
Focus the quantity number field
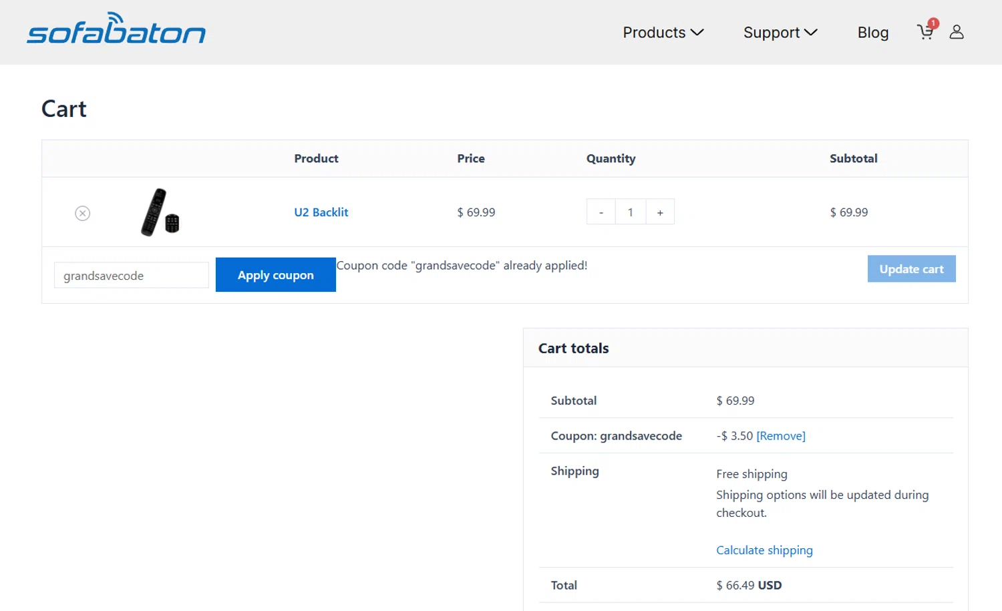(x=631, y=212)
